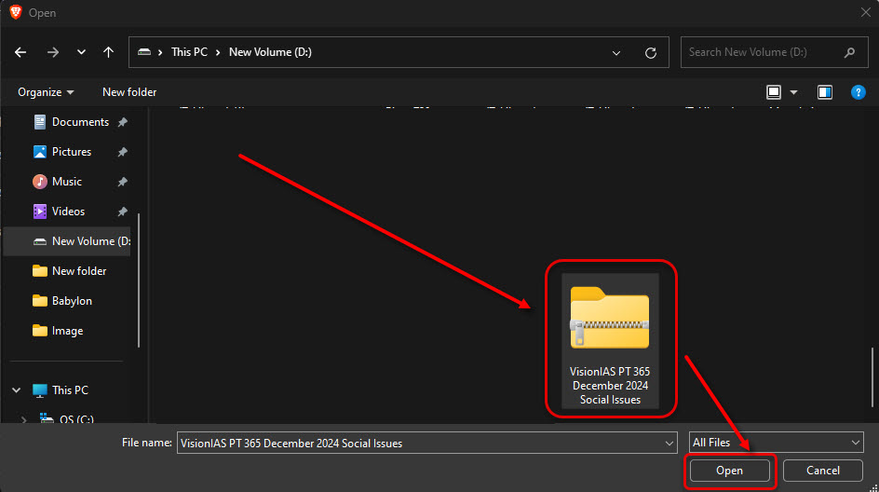
Task: Click the navigation pane scrollbar
Action: pyautogui.click(x=139, y=280)
